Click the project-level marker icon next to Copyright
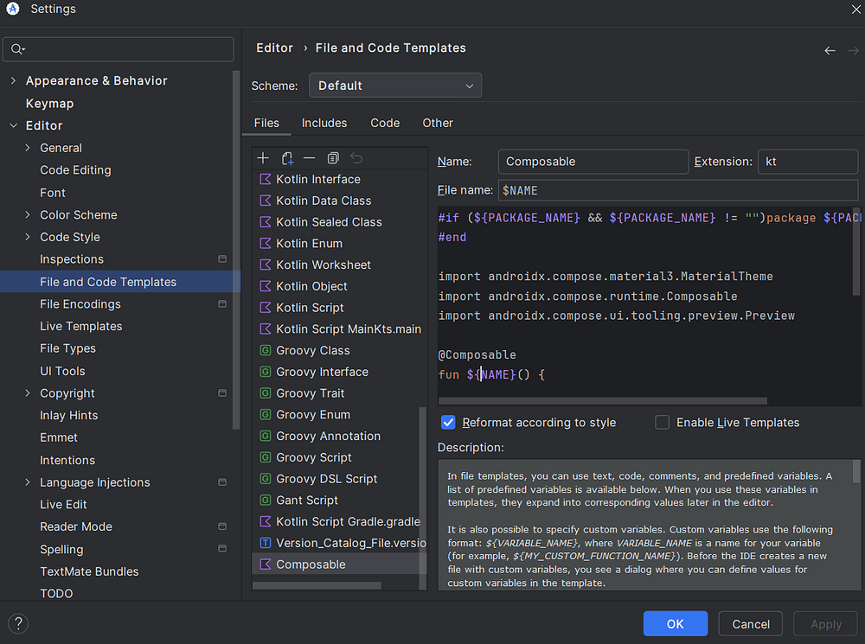 [x=222, y=393]
